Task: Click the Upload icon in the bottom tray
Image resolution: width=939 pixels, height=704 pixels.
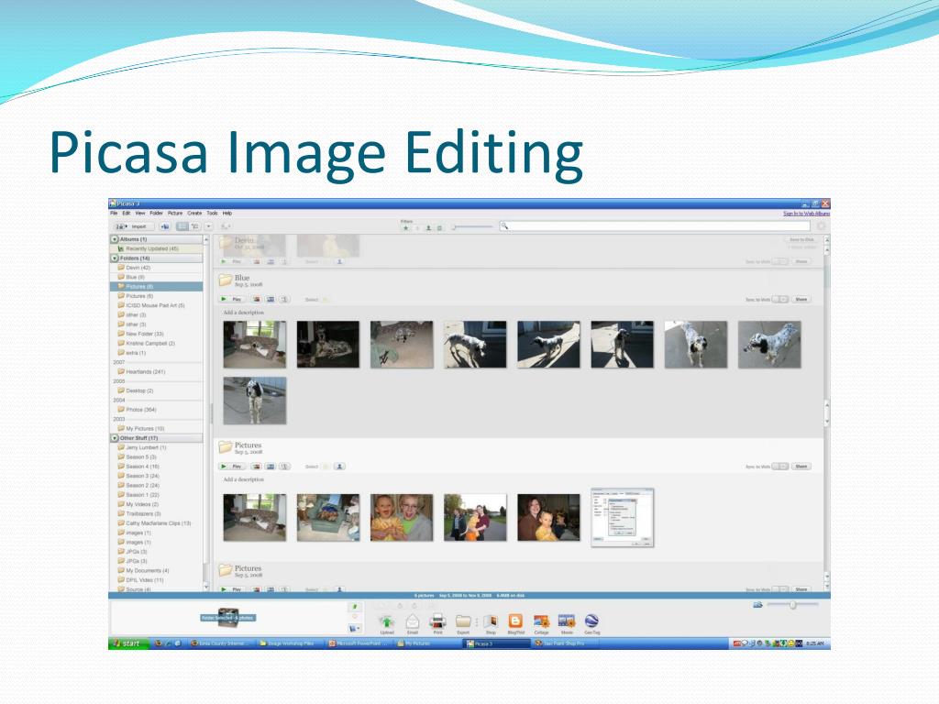Action: 387,621
